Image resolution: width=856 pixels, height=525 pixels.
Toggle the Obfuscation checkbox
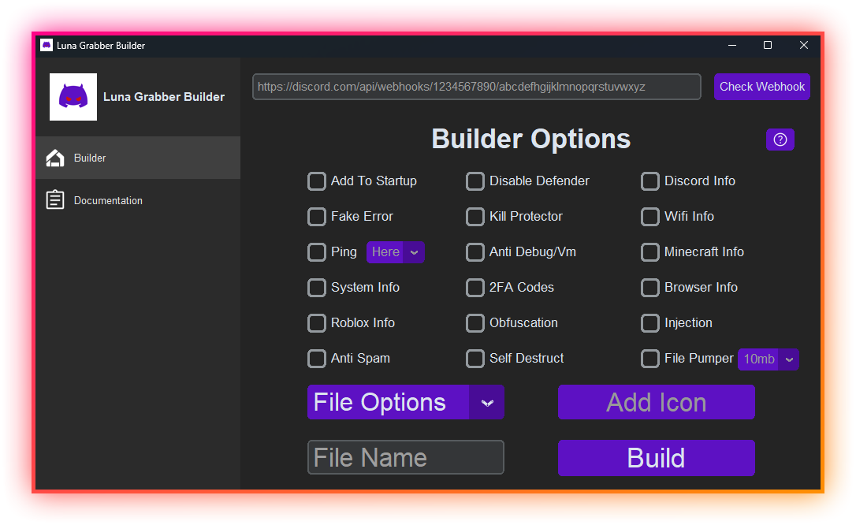475,323
